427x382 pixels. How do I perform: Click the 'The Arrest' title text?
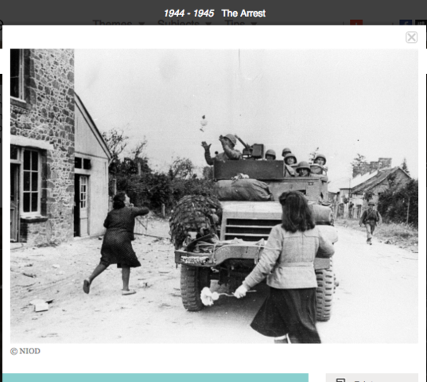(243, 14)
